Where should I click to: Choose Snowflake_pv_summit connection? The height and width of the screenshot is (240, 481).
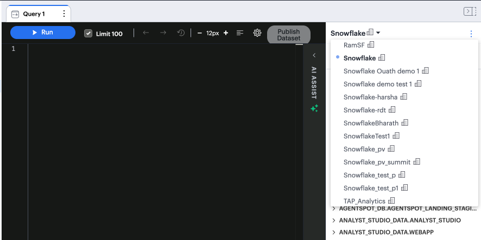point(404,162)
